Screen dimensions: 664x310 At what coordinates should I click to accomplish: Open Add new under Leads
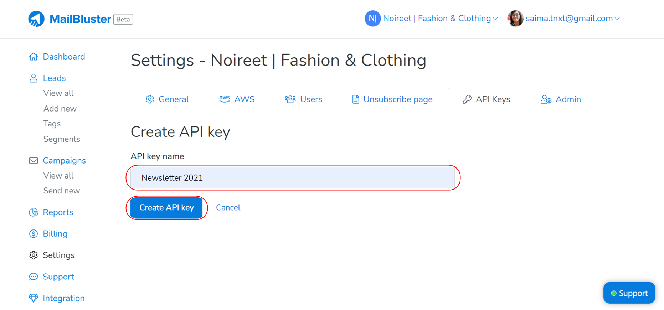(60, 109)
